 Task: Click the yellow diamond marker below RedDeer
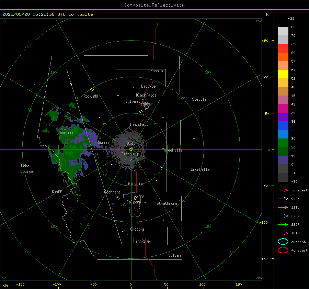click(x=141, y=112)
